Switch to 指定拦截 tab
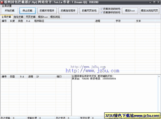The width and height of the screenshot is (161, 119). [19, 17]
